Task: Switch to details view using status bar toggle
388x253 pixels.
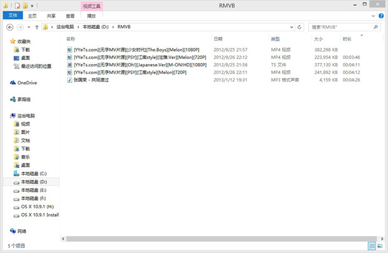Action: tap(372, 247)
